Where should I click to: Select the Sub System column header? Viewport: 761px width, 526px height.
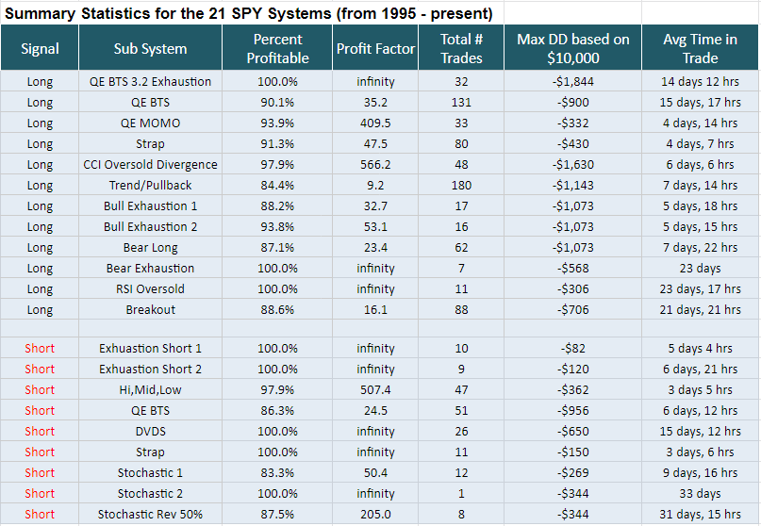(x=150, y=47)
